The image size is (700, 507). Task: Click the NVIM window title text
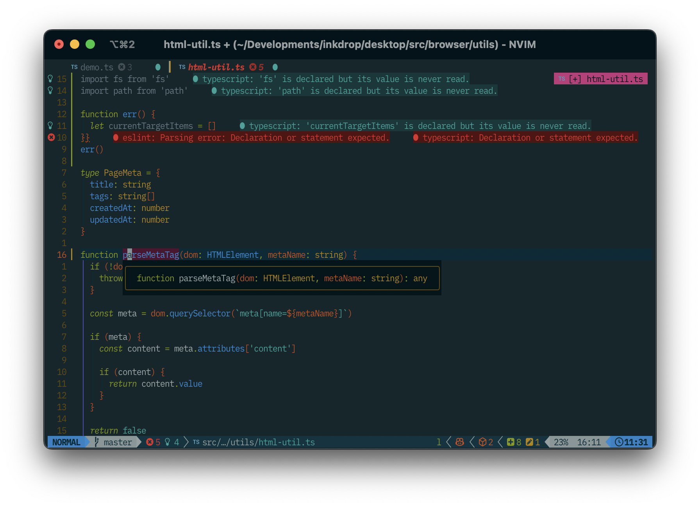pyautogui.click(x=350, y=45)
